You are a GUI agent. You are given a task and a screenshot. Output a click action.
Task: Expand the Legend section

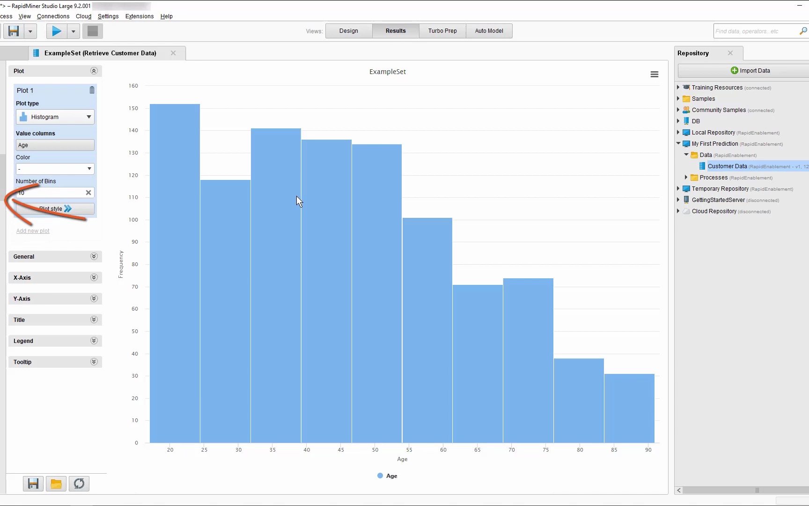tap(94, 341)
